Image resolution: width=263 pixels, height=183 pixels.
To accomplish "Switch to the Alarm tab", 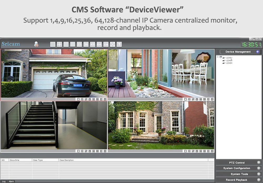I will tap(11, 181).
